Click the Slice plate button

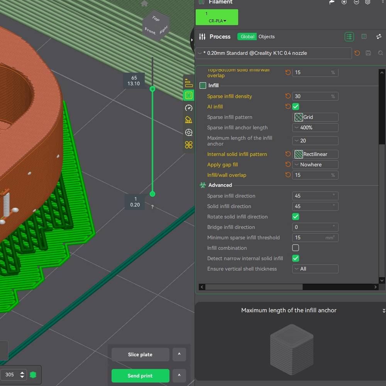tap(140, 354)
